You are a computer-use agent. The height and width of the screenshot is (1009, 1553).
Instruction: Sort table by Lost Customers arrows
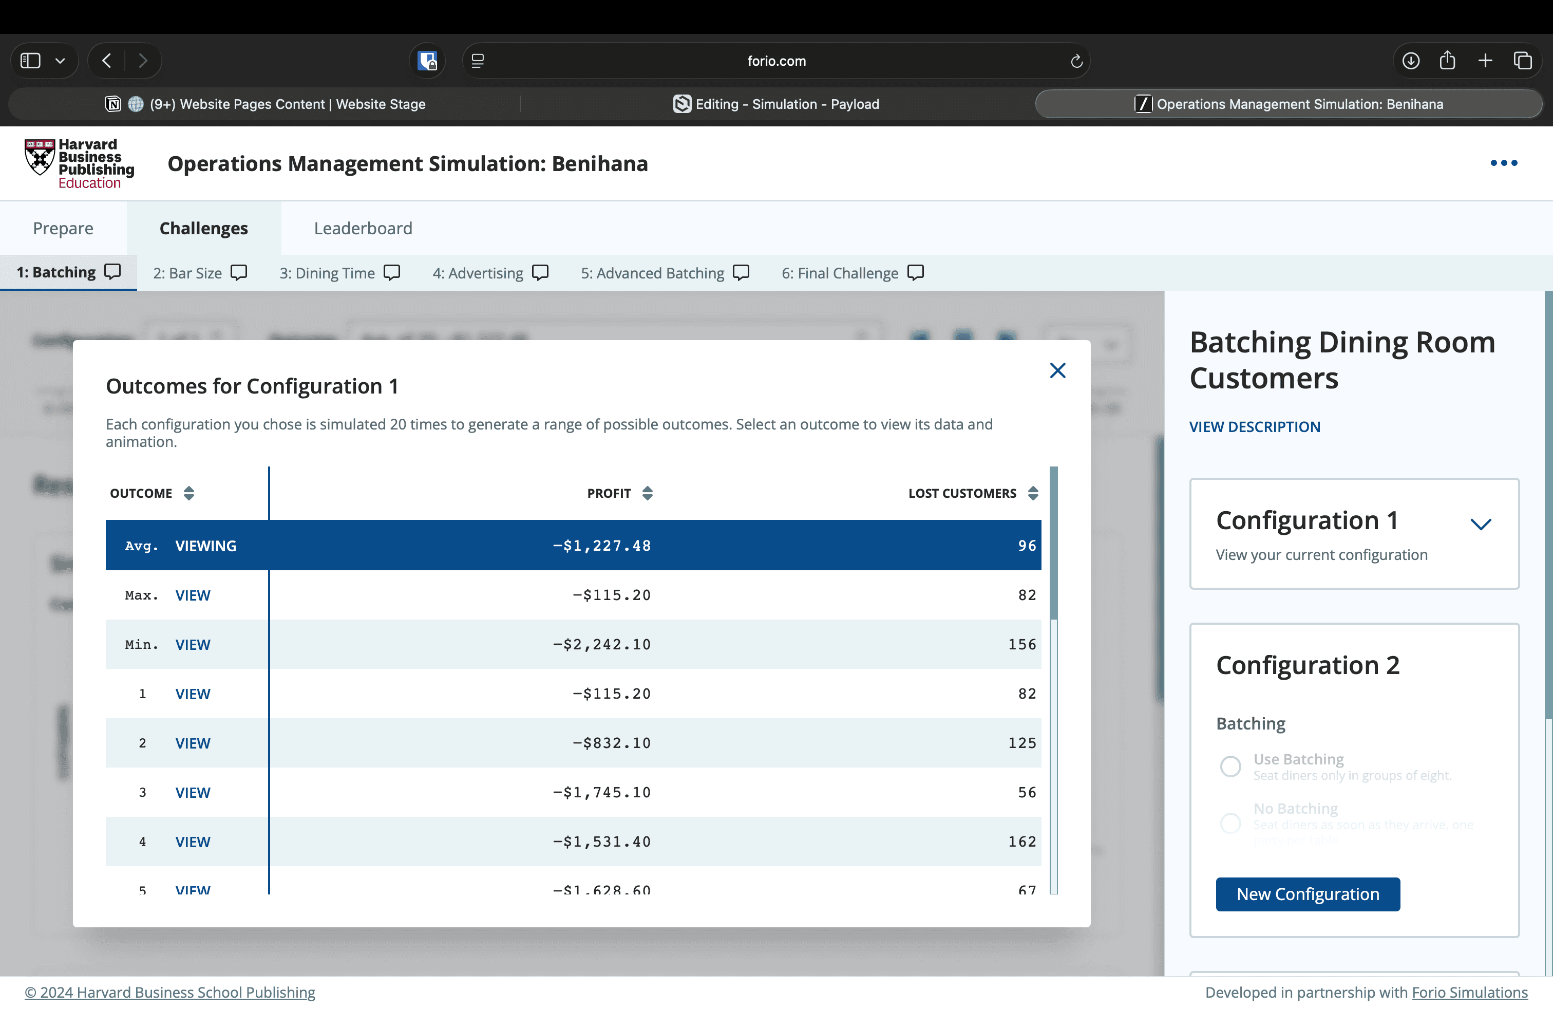(x=1032, y=493)
